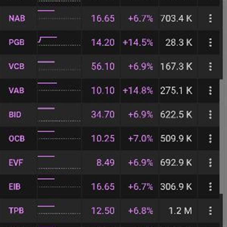Click the PGB sparkline chart

point(59,42)
